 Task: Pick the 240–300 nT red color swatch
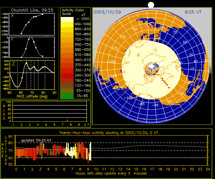click(x=67, y=75)
